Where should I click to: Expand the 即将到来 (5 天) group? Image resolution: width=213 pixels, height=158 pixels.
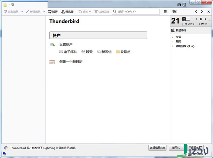tap(173, 46)
